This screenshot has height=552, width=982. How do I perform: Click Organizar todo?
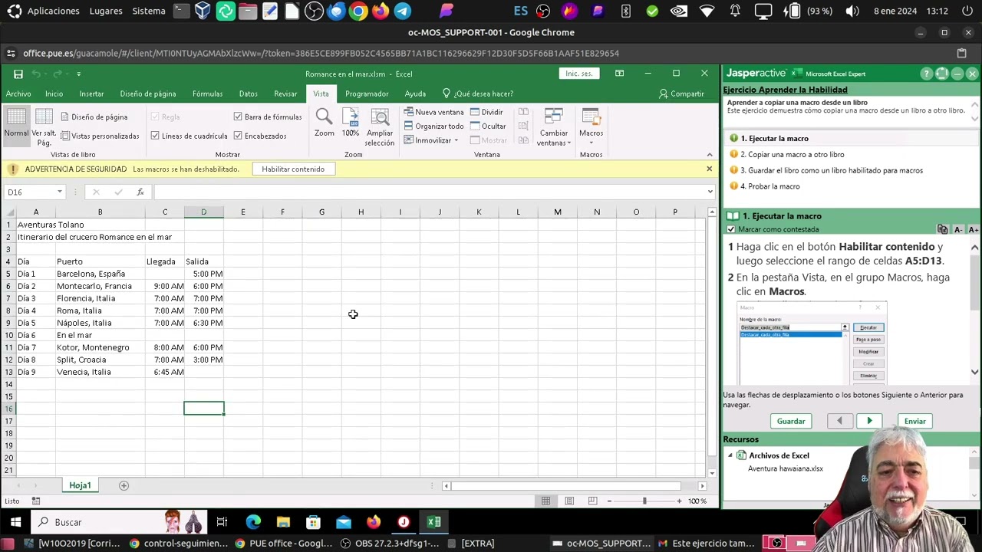click(433, 126)
